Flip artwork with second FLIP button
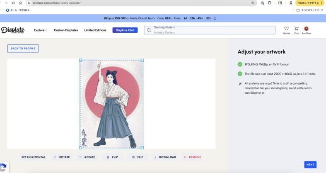The width and height of the screenshot is (326, 173). click(138, 157)
